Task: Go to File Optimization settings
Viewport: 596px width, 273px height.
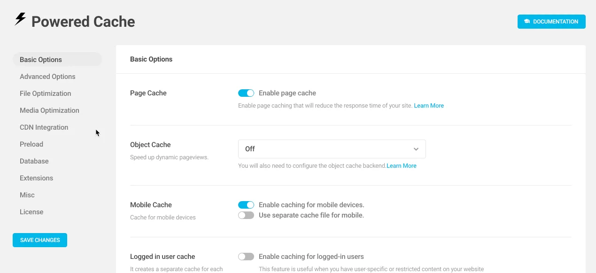Action: click(46, 94)
